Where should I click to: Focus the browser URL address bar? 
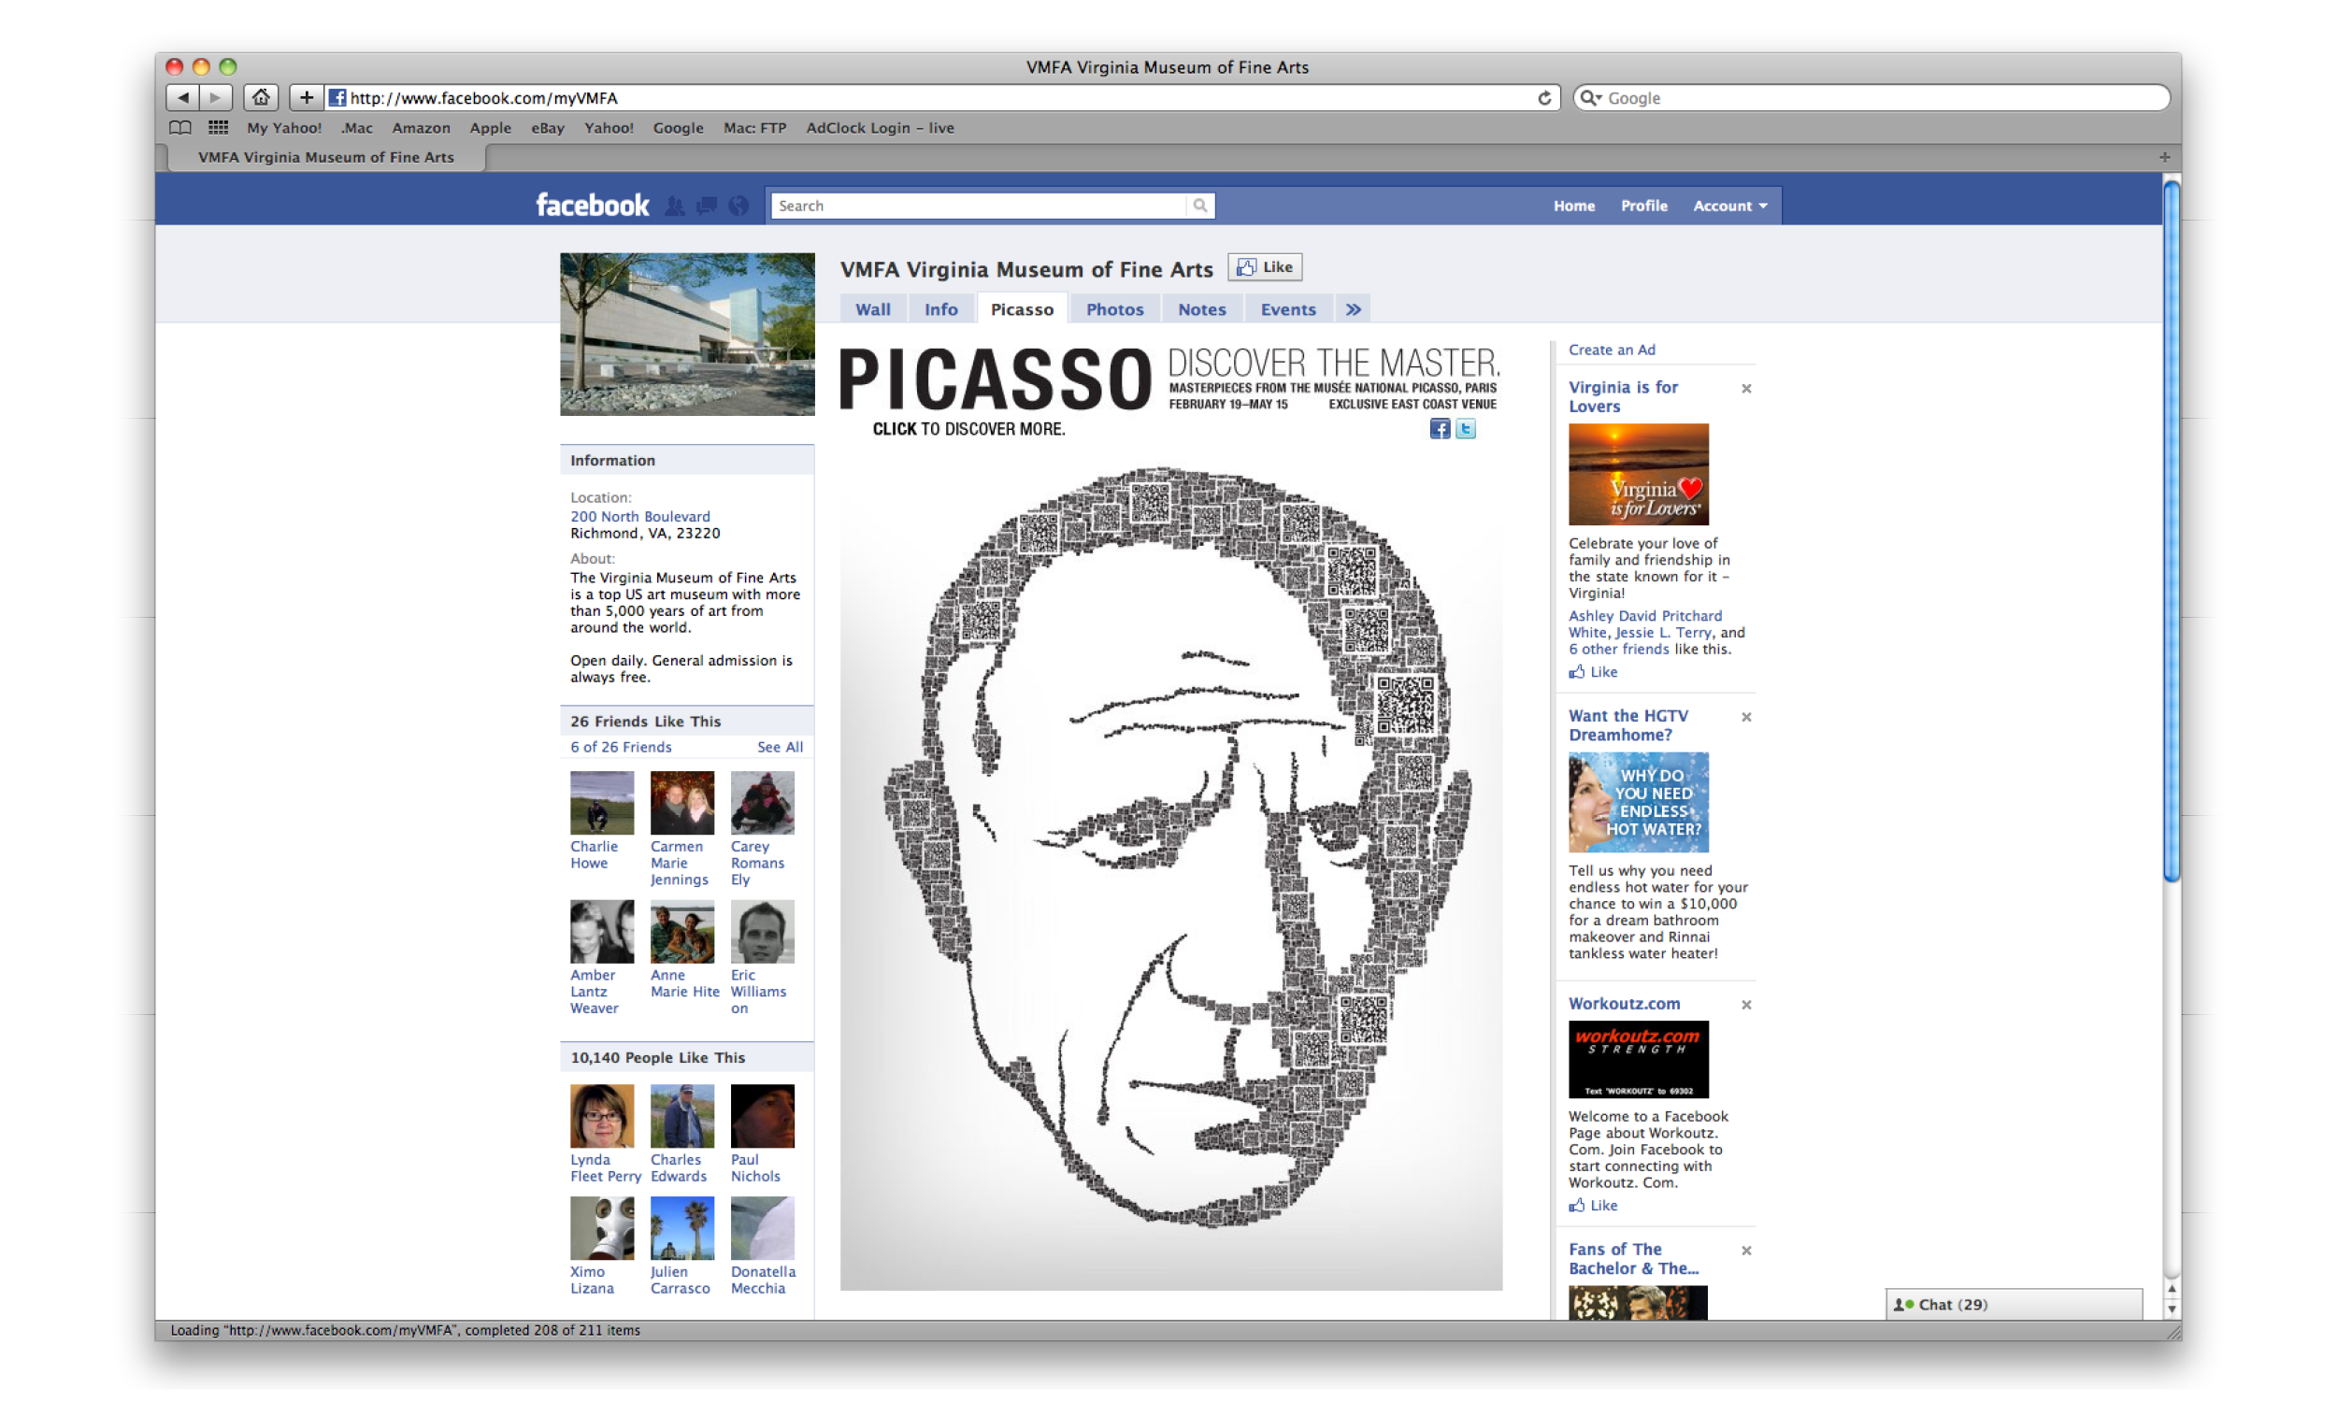[x=930, y=98]
